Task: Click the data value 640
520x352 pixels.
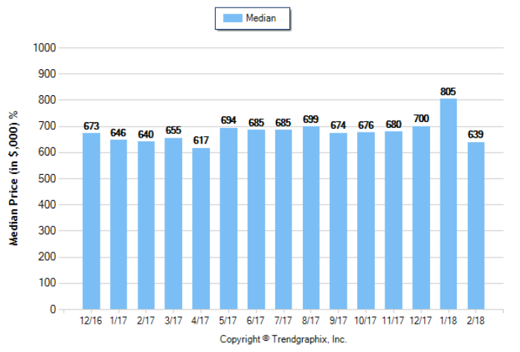Action: click(146, 135)
